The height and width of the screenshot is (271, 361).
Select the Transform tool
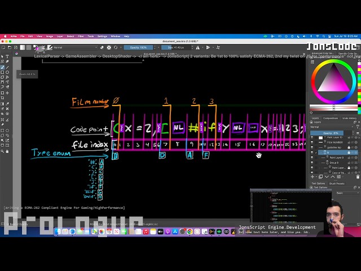pyautogui.click(x=2, y=93)
